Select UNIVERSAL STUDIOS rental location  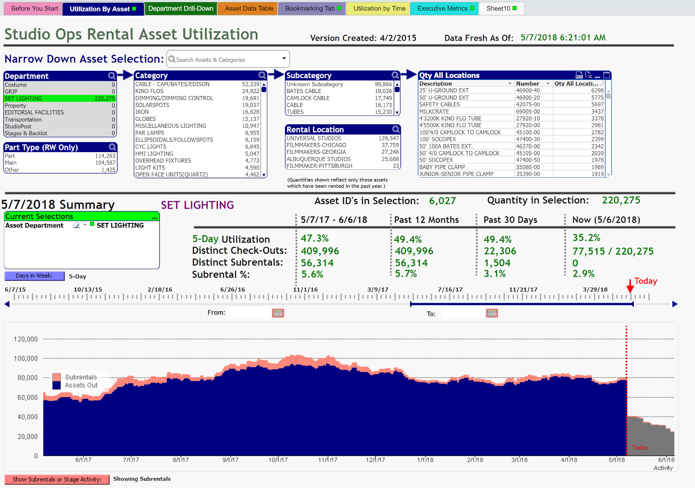click(343, 139)
